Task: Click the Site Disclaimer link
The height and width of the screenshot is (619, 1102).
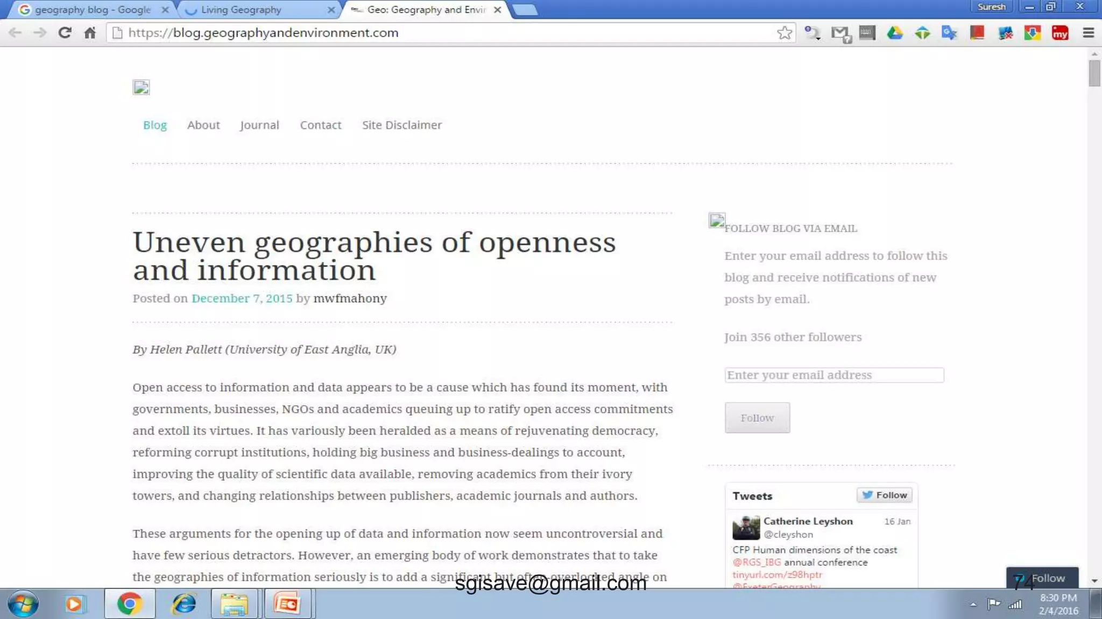Action: point(401,125)
